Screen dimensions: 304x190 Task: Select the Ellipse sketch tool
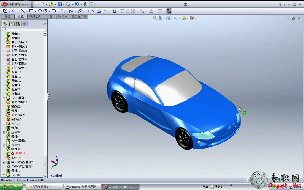(79, 11)
